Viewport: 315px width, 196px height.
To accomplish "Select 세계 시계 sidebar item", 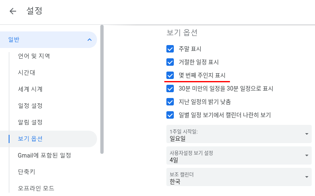I will point(30,89).
